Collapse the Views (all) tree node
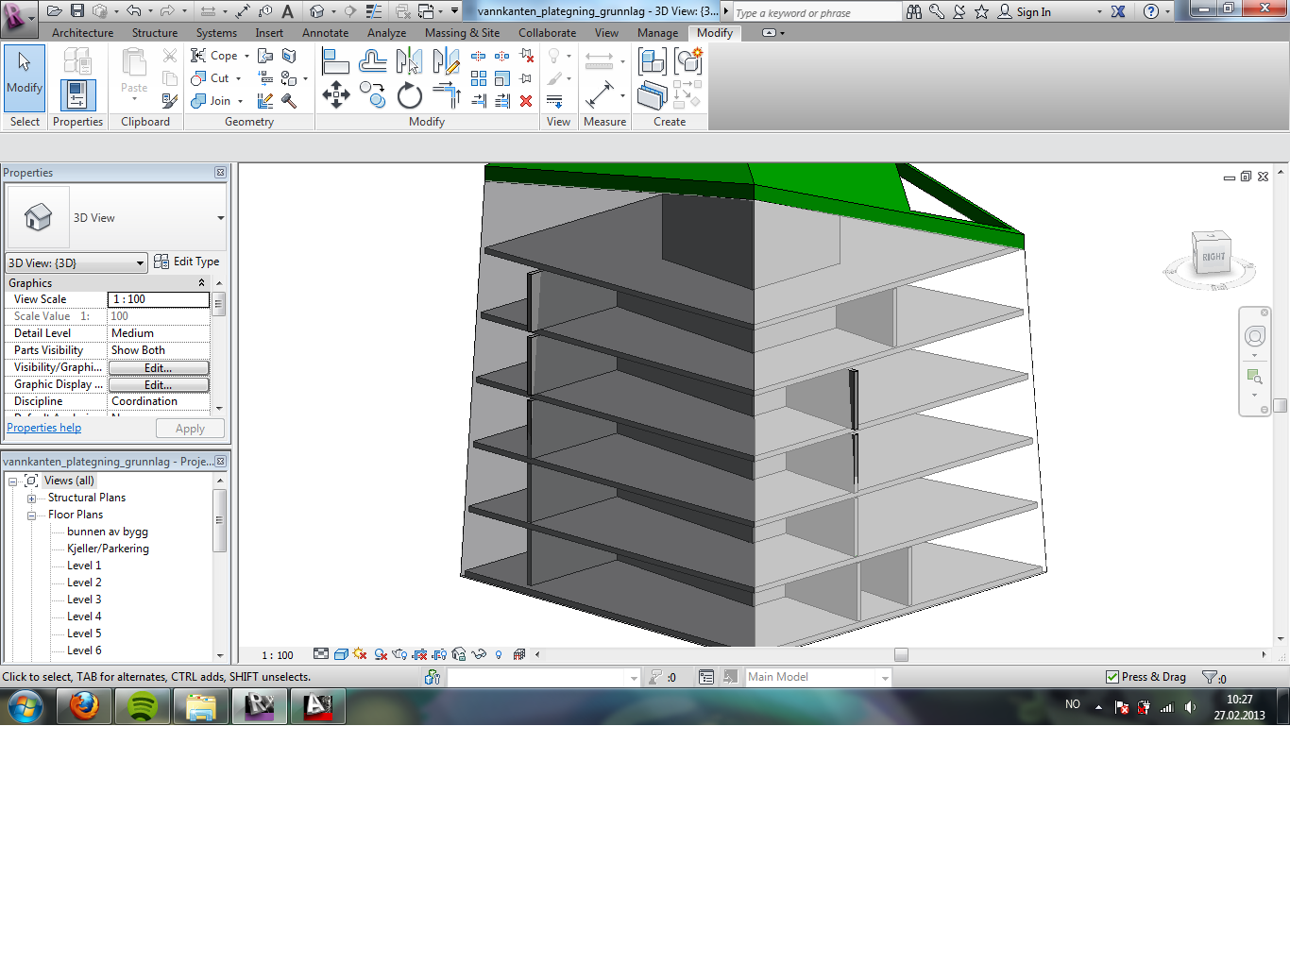The width and height of the screenshot is (1290, 963). (x=13, y=481)
